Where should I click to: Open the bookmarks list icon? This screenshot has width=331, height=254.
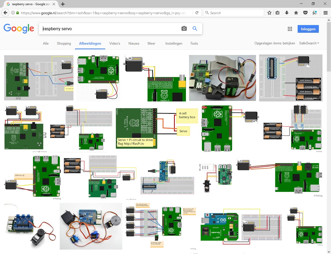click(277, 13)
